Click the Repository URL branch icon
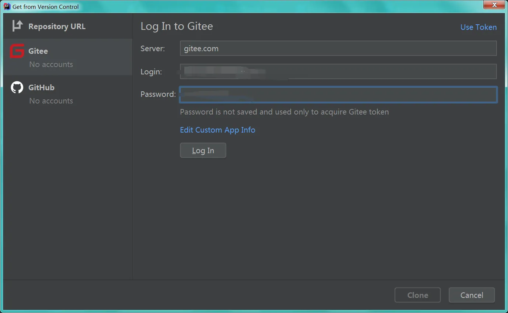This screenshot has width=508, height=313. point(17,26)
